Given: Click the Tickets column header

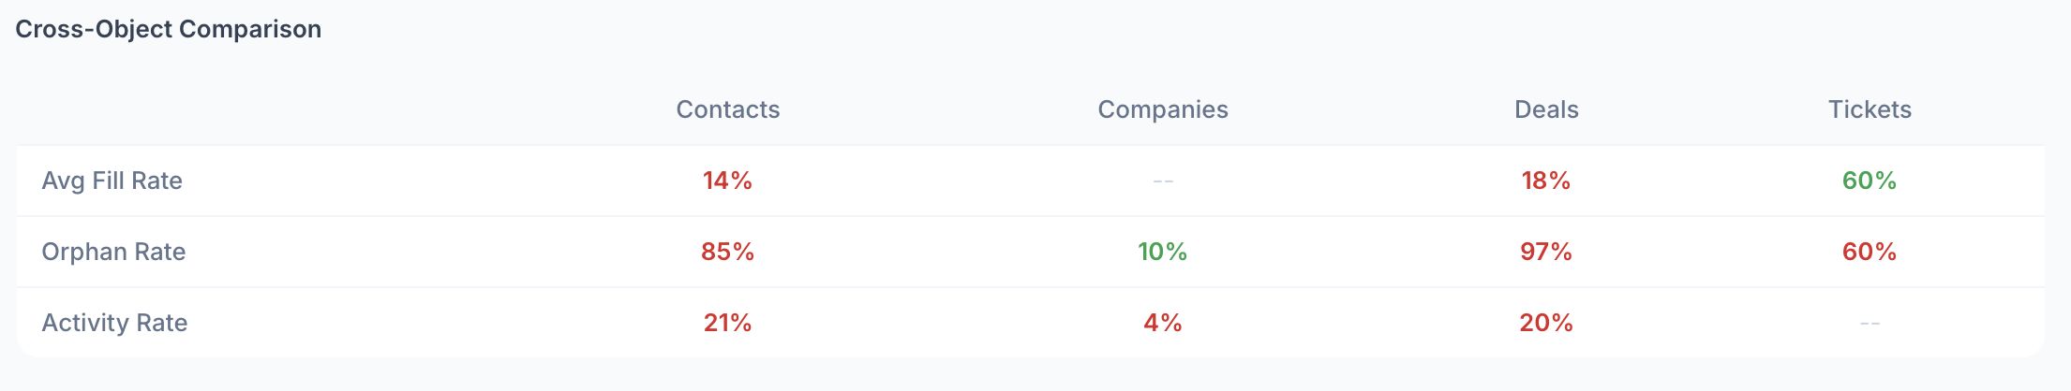Looking at the screenshot, I should [1870, 109].
